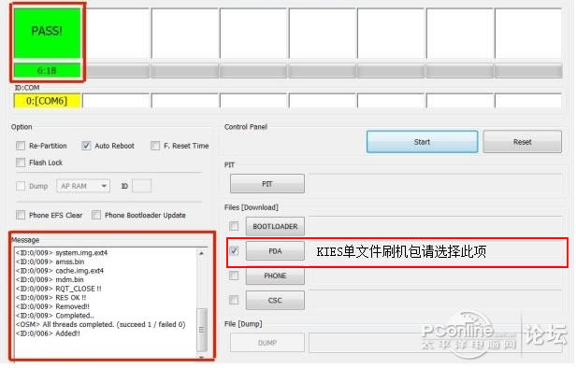Click the PHONE file button
The width and height of the screenshot is (576, 368).
pyautogui.click(x=275, y=276)
